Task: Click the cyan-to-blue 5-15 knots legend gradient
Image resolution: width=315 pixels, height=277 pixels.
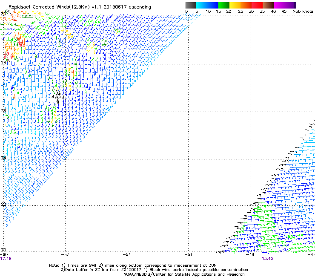Action: pyautogui.click(x=207, y=5)
